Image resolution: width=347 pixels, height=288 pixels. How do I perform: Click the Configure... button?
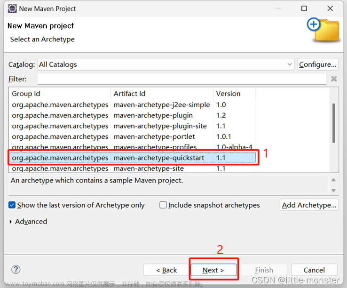[x=317, y=64]
